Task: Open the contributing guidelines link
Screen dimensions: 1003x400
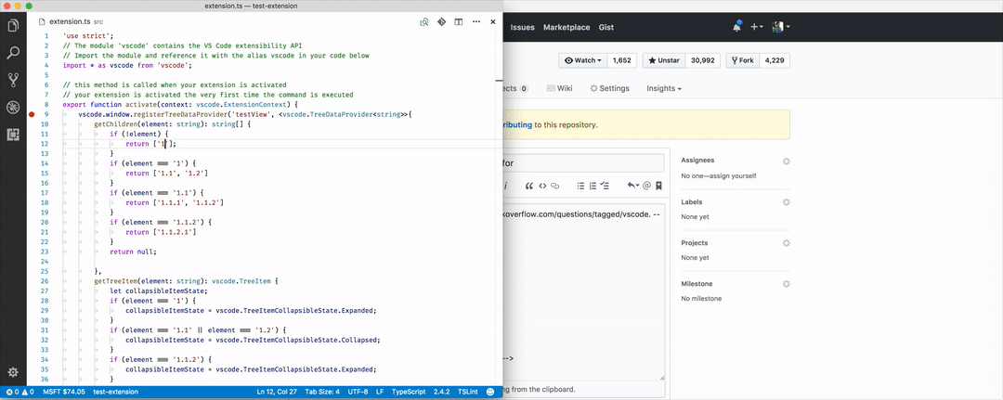Action: (517, 124)
